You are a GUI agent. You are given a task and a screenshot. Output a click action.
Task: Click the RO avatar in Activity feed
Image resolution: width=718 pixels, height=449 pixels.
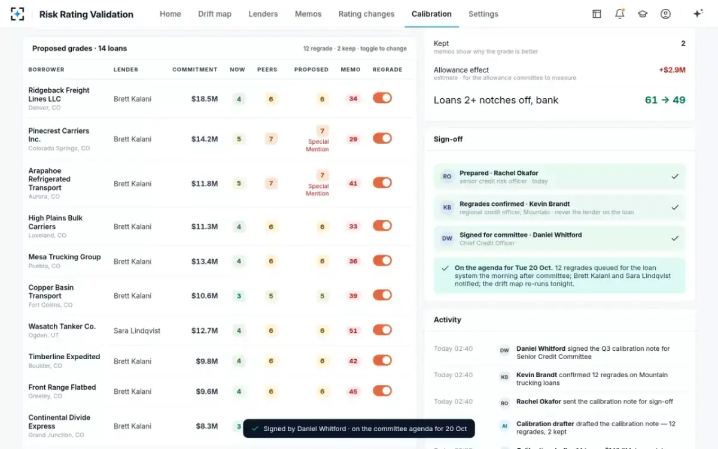pos(504,404)
